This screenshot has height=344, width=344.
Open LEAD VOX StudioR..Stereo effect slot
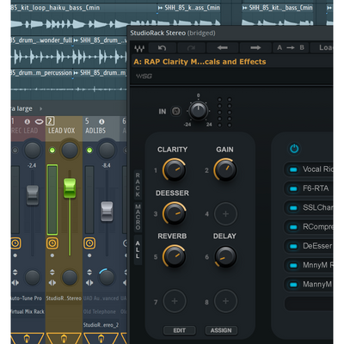pos(64,298)
